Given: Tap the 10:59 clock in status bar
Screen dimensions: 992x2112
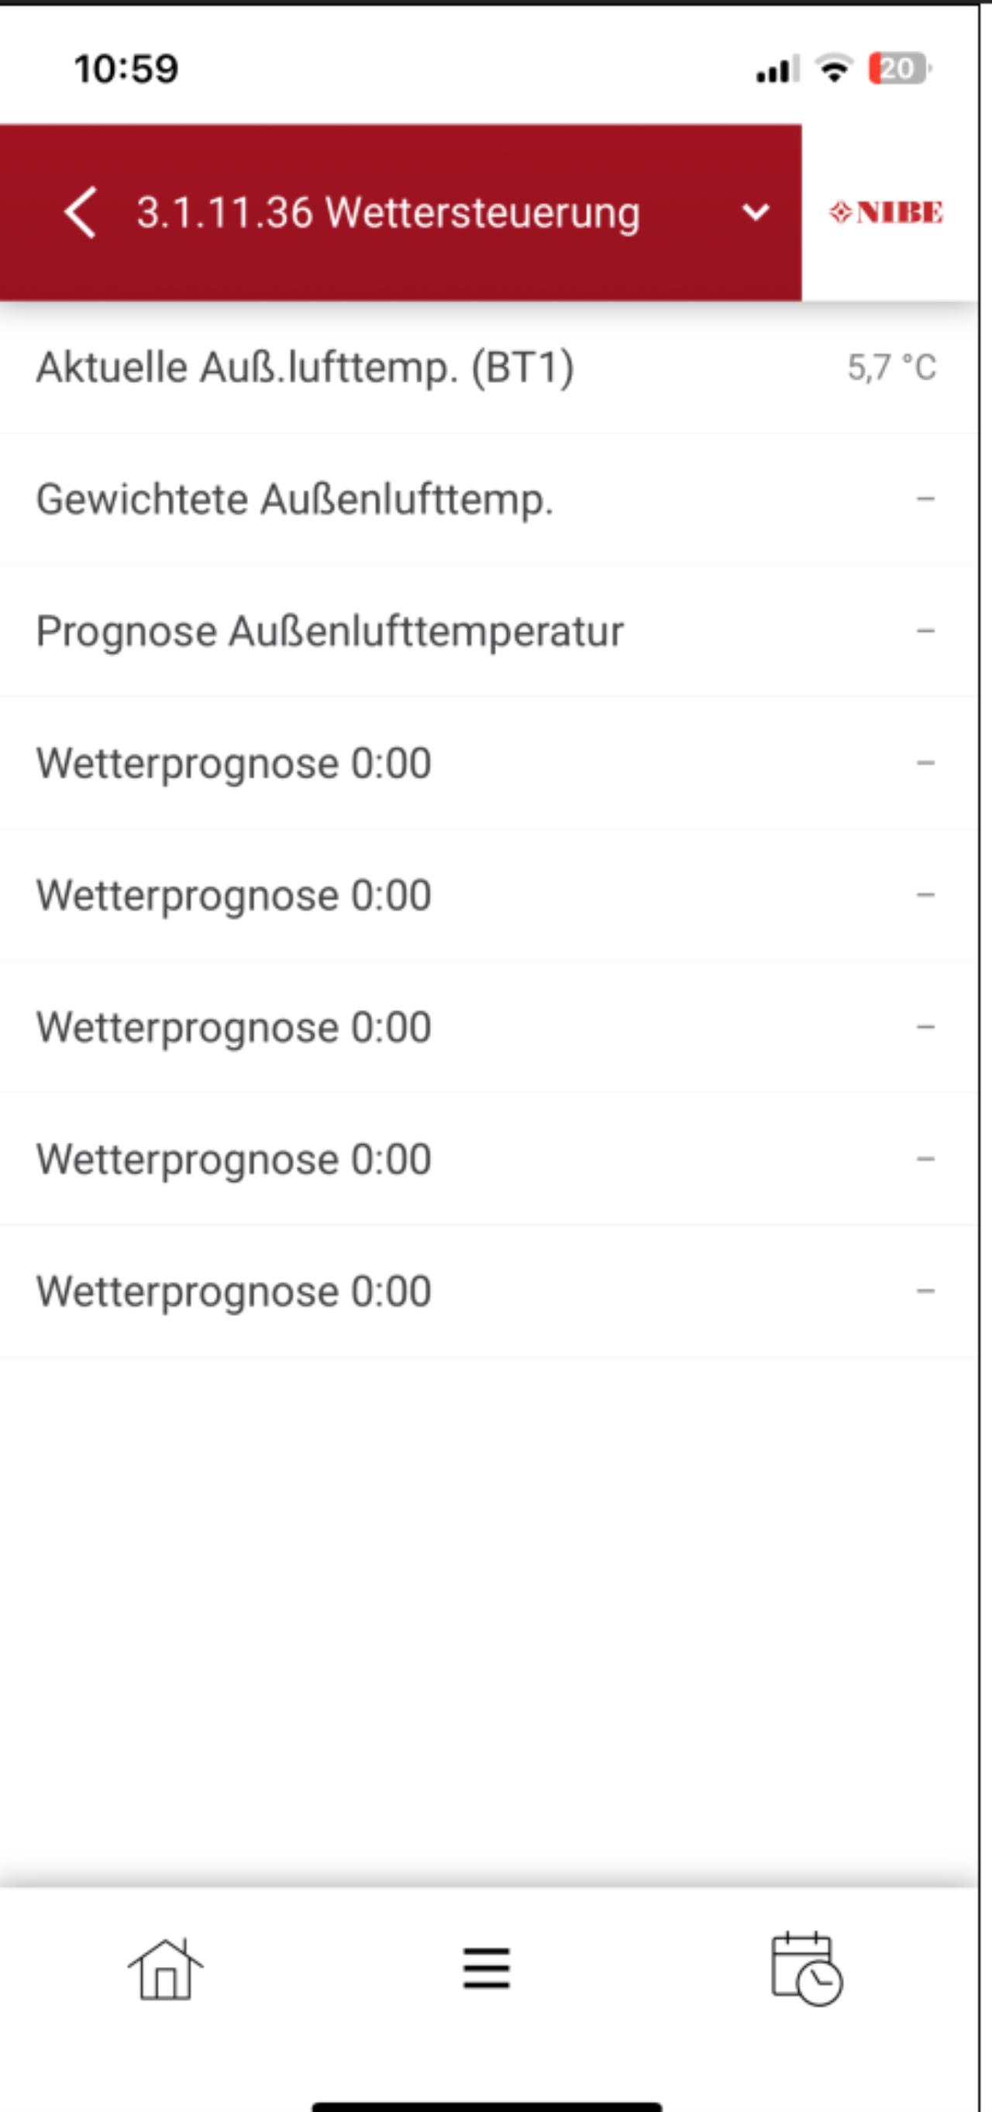Looking at the screenshot, I should 126,69.
